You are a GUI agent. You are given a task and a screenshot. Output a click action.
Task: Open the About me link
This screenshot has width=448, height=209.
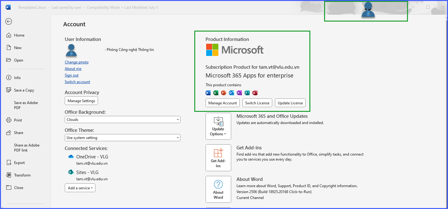[x=73, y=69]
